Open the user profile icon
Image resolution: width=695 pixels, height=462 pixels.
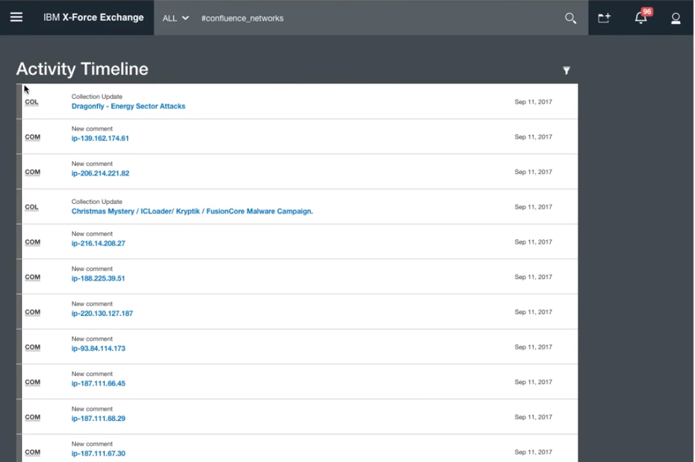pyautogui.click(x=676, y=18)
